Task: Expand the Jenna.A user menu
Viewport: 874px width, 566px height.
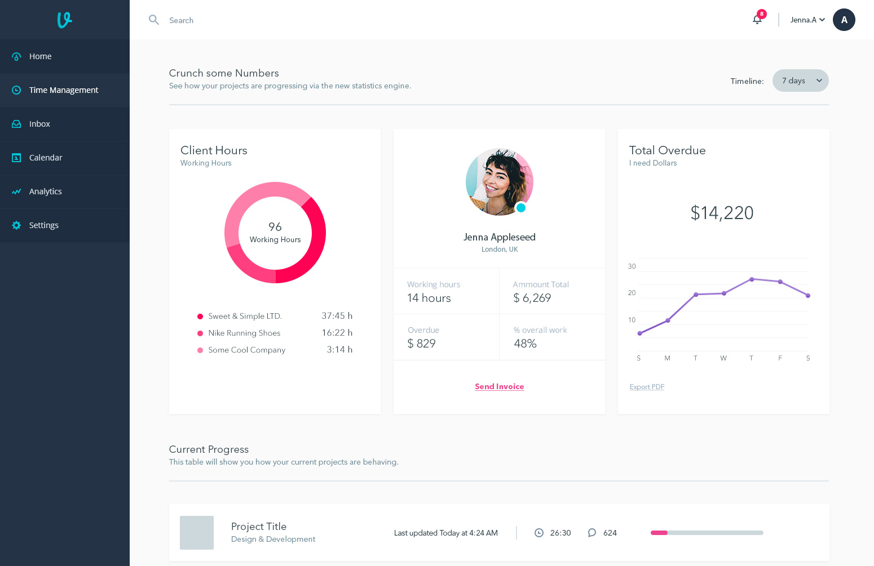Action: click(807, 20)
